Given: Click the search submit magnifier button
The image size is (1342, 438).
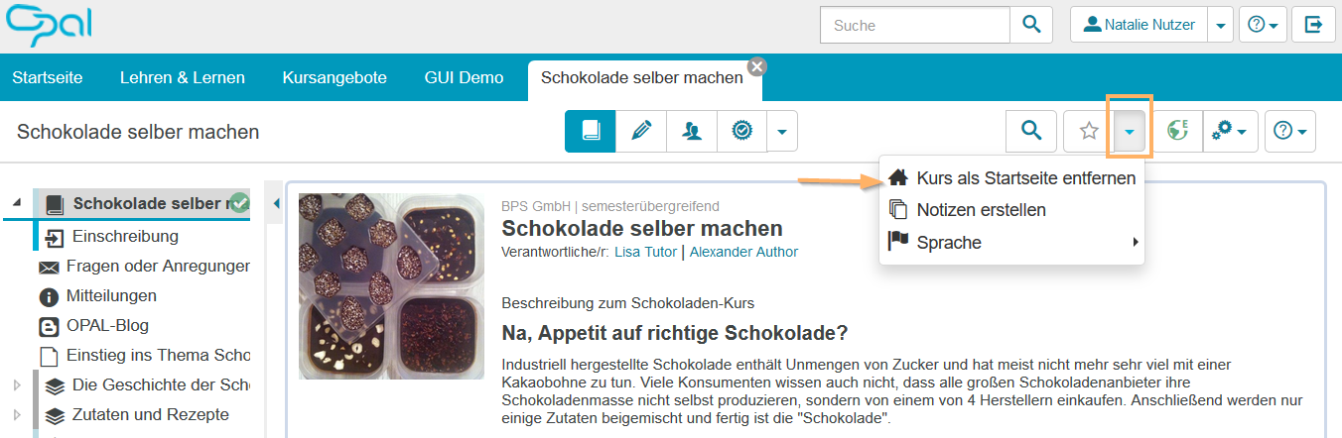Looking at the screenshot, I should point(1031,25).
